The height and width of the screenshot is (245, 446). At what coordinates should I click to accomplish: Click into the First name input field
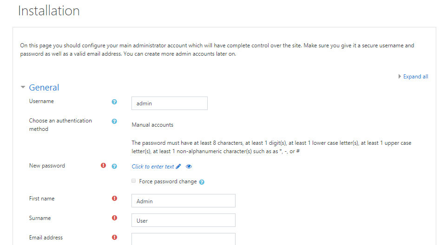click(x=184, y=201)
